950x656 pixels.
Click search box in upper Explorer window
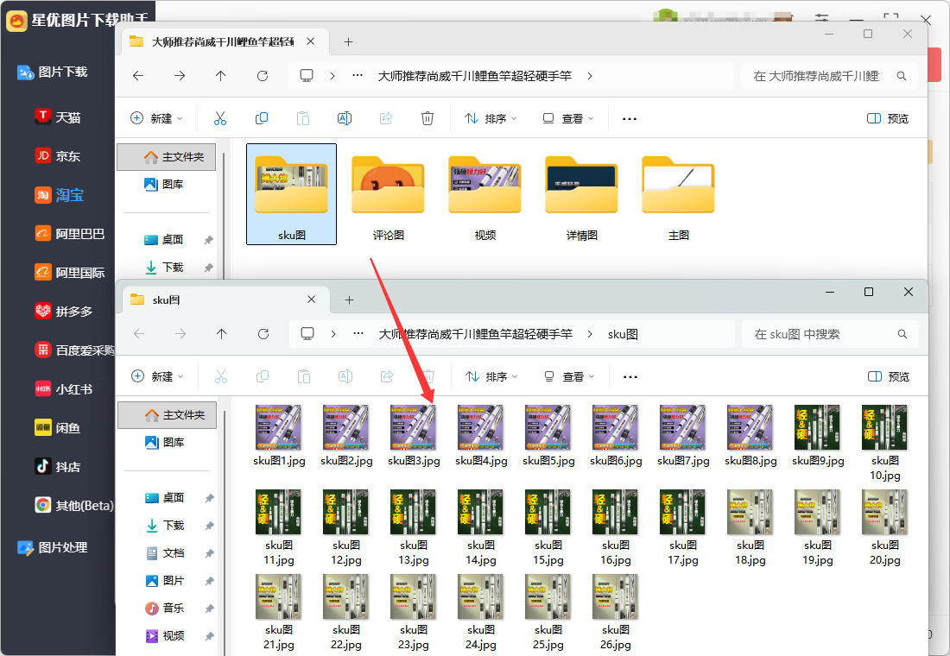point(829,76)
